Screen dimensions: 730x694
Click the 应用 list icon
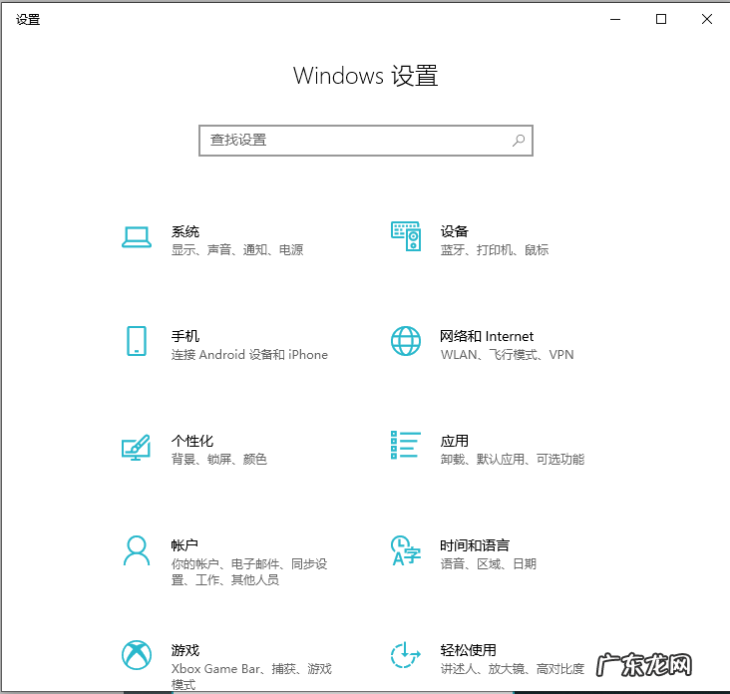point(406,445)
